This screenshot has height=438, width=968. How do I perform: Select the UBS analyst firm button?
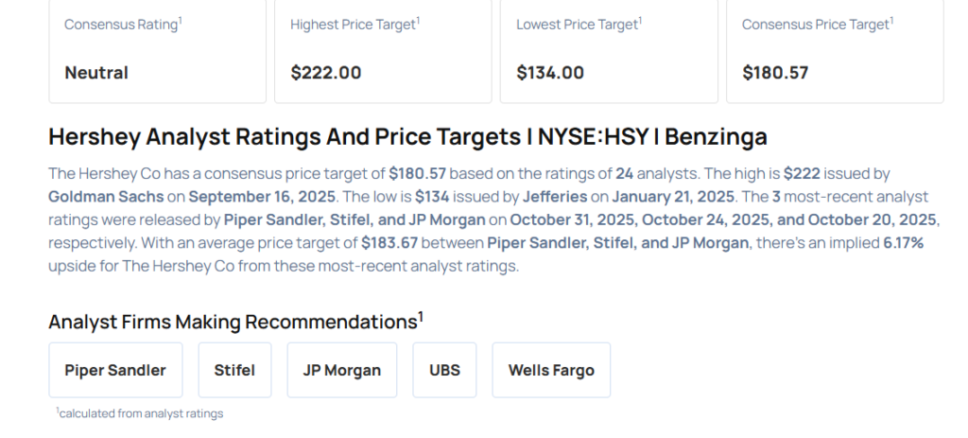click(444, 370)
